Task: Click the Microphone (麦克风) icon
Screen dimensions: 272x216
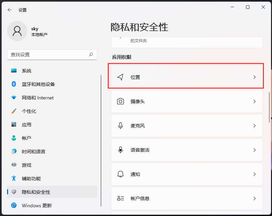Action: (120, 125)
